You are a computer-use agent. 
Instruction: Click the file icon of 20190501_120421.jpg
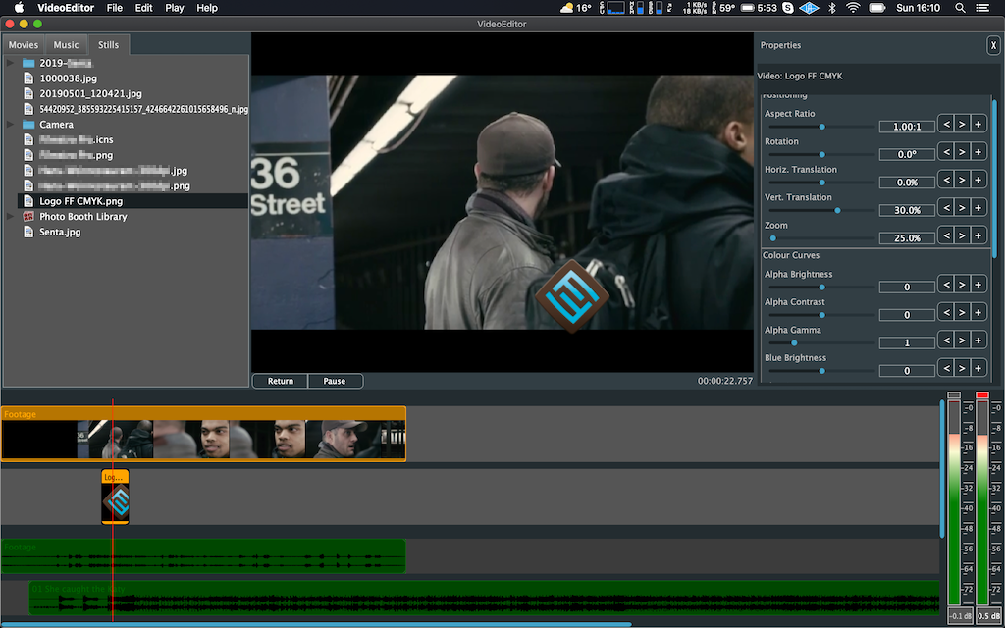[28, 93]
